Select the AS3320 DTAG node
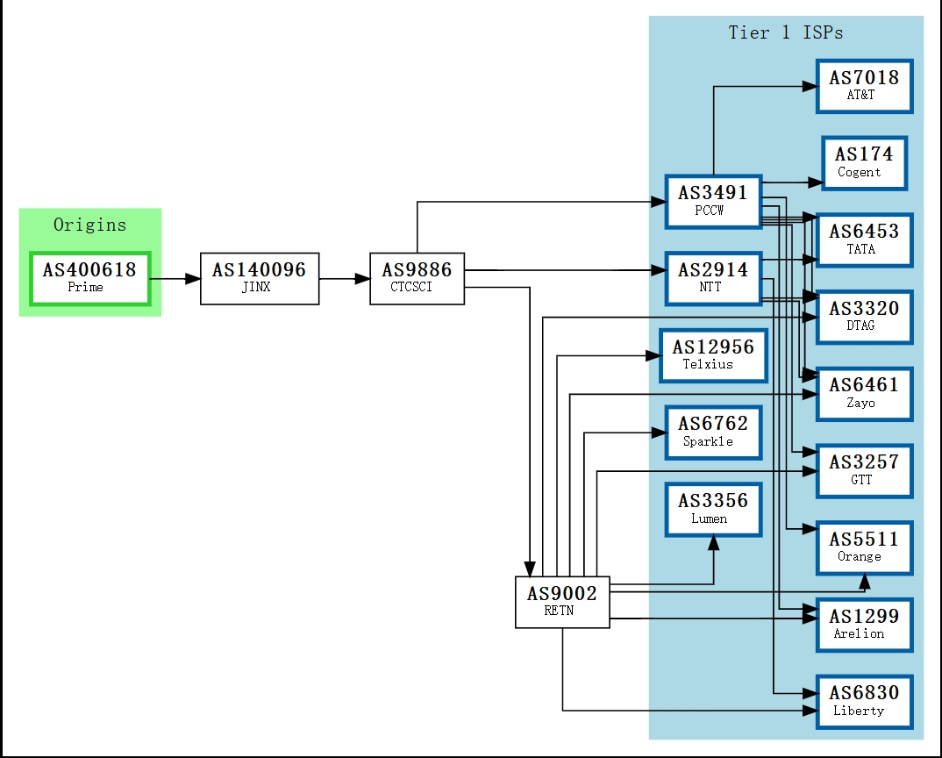Image resolution: width=942 pixels, height=758 pixels. pos(865,318)
